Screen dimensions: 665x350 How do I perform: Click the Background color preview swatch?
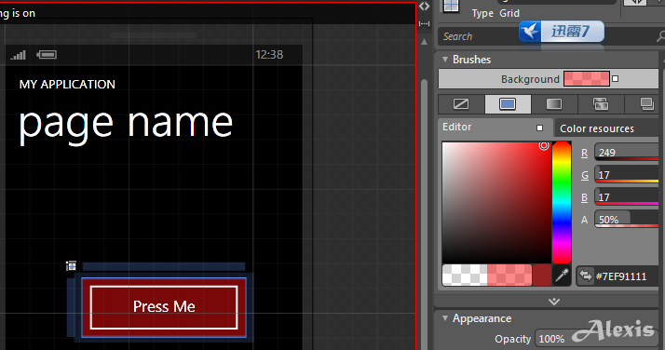[587, 79]
